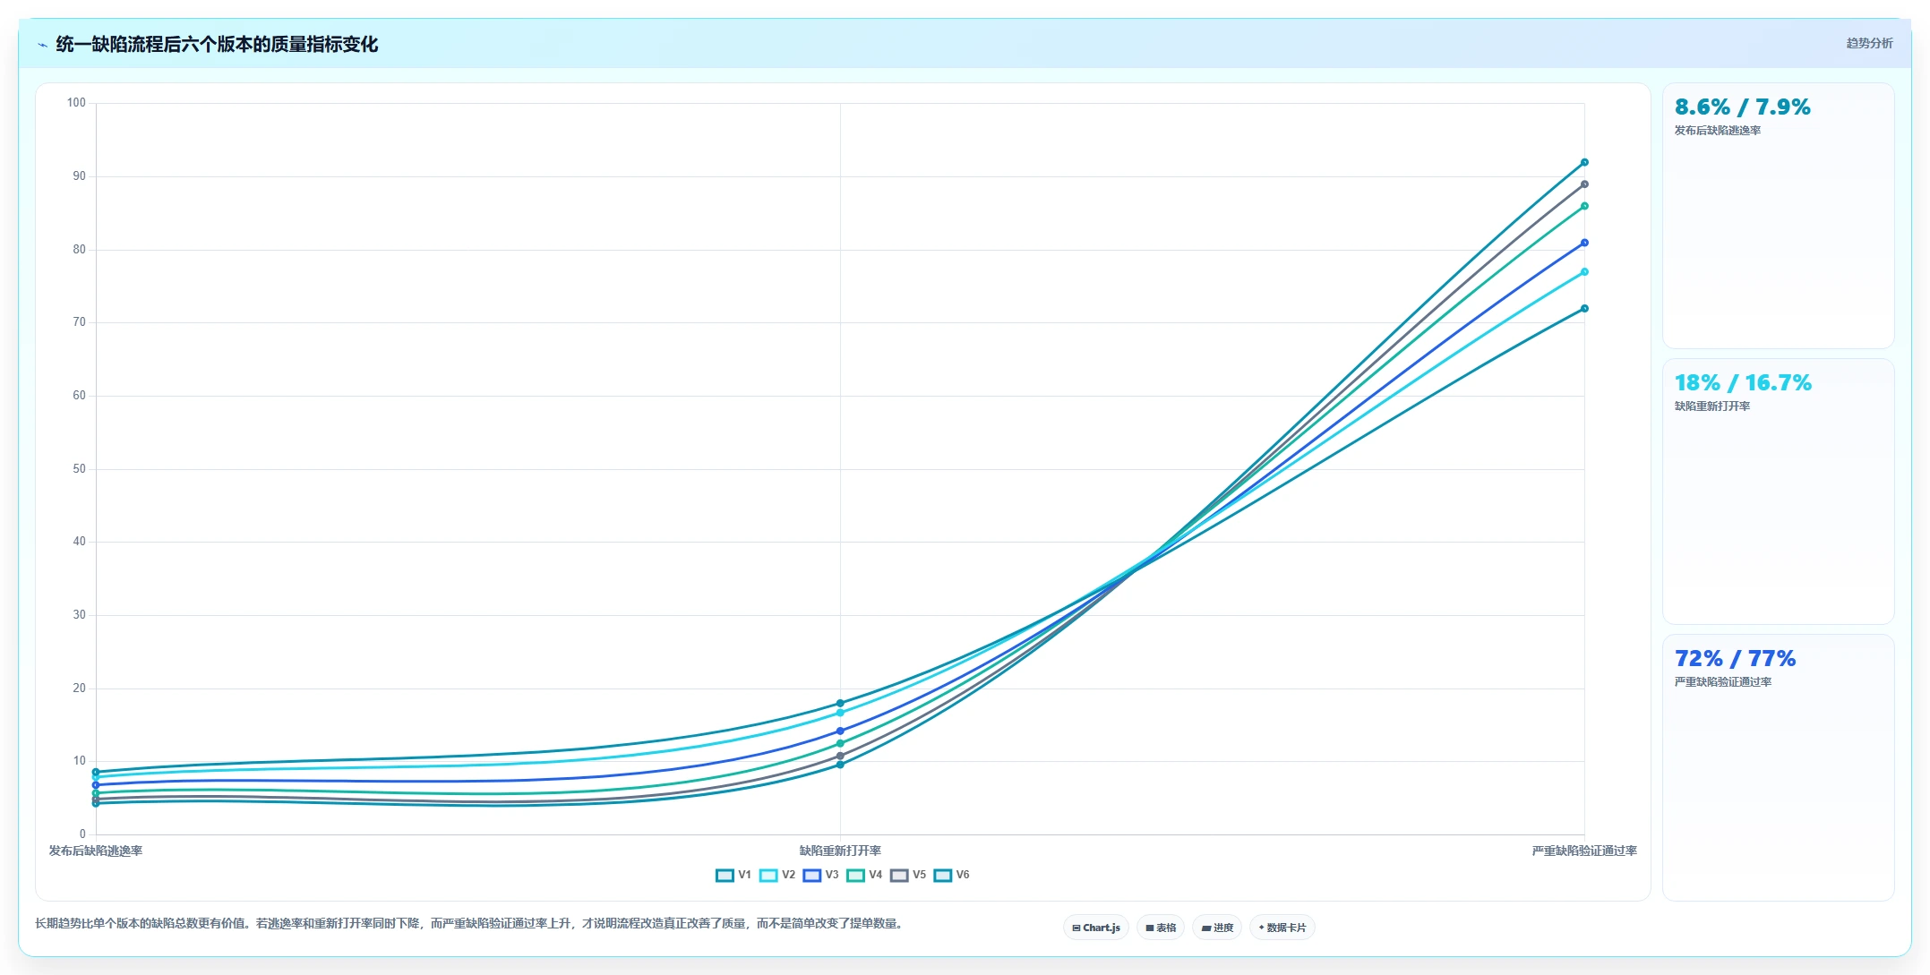Select the 数据卡片 tag label
The image size is (1930, 975).
pos(1286,928)
